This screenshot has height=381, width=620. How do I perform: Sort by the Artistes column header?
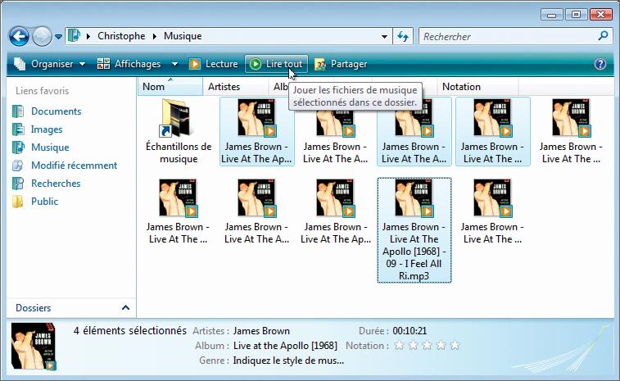click(x=236, y=87)
